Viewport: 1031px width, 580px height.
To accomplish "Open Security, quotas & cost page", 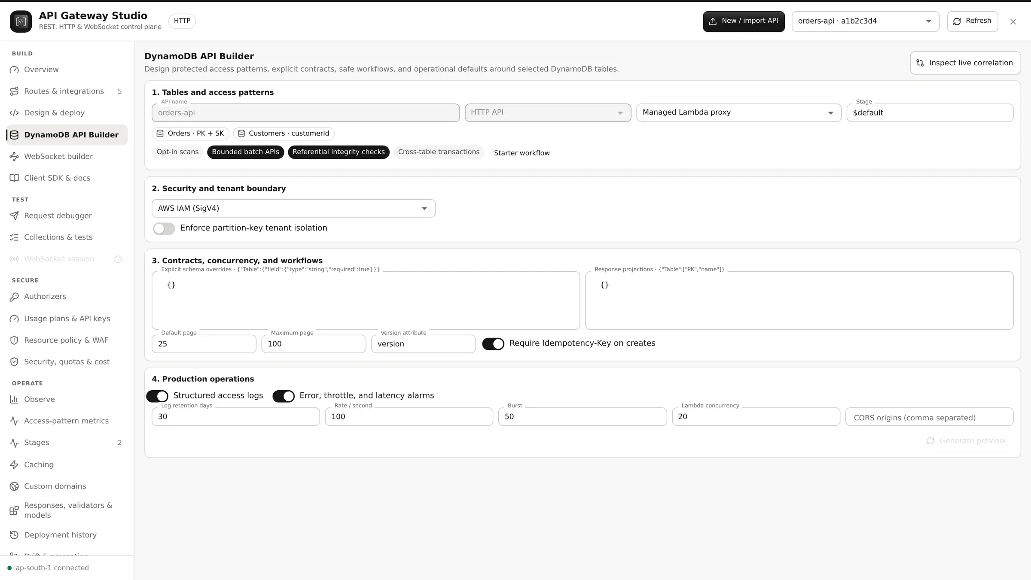I will coord(67,361).
